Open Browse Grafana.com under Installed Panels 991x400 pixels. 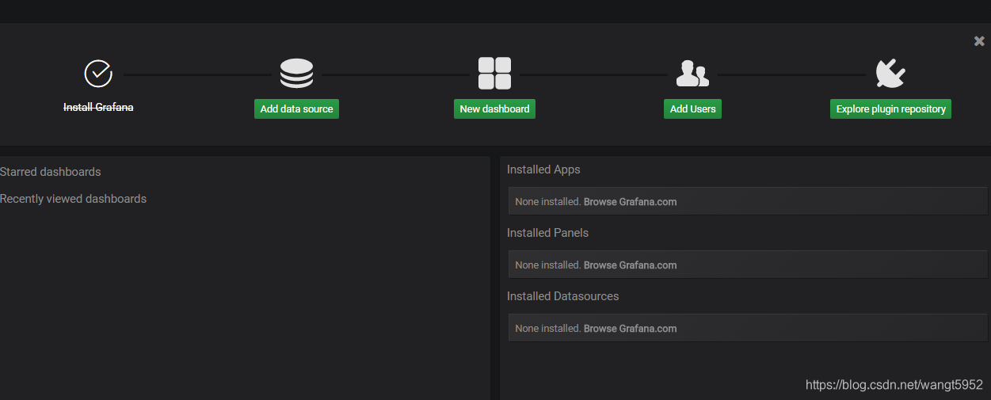[630, 265]
